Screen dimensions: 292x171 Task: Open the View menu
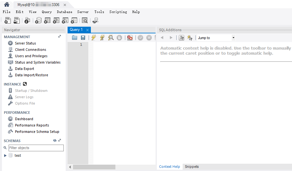(33, 12)
